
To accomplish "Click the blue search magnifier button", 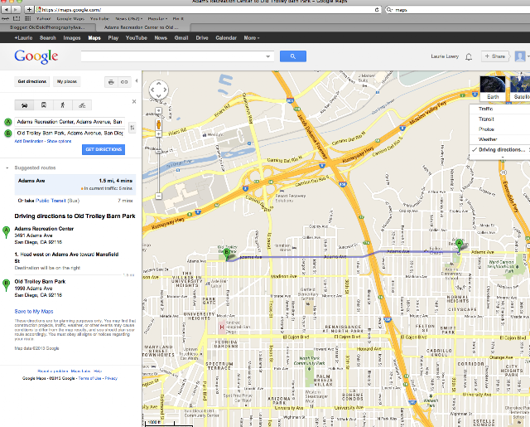I will coord(293,56).
